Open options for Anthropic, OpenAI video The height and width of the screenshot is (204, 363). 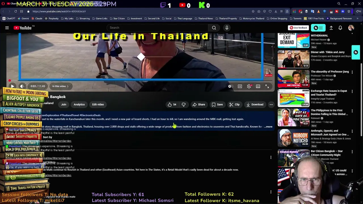pyautogui.click(x=352, y=131)
